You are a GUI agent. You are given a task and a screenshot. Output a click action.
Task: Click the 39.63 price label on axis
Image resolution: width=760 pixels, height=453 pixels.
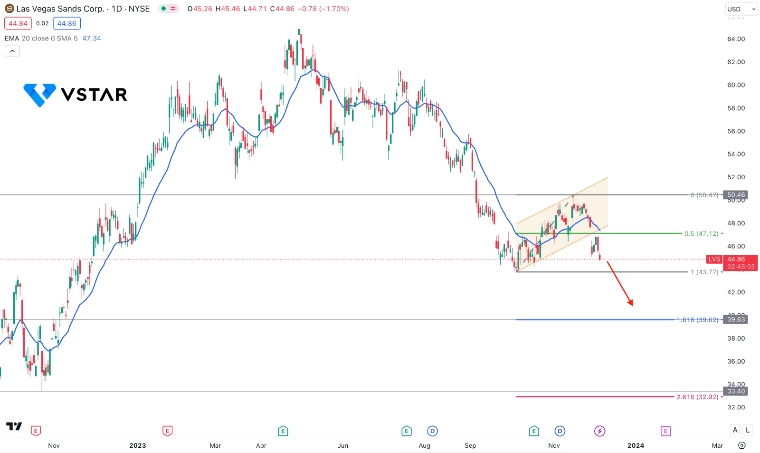coord(736,319)
